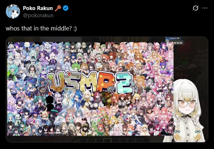214x149 pixels.
Task: Click the chat nameplate in the image's top-right corner
Action: tap(173, 38)
